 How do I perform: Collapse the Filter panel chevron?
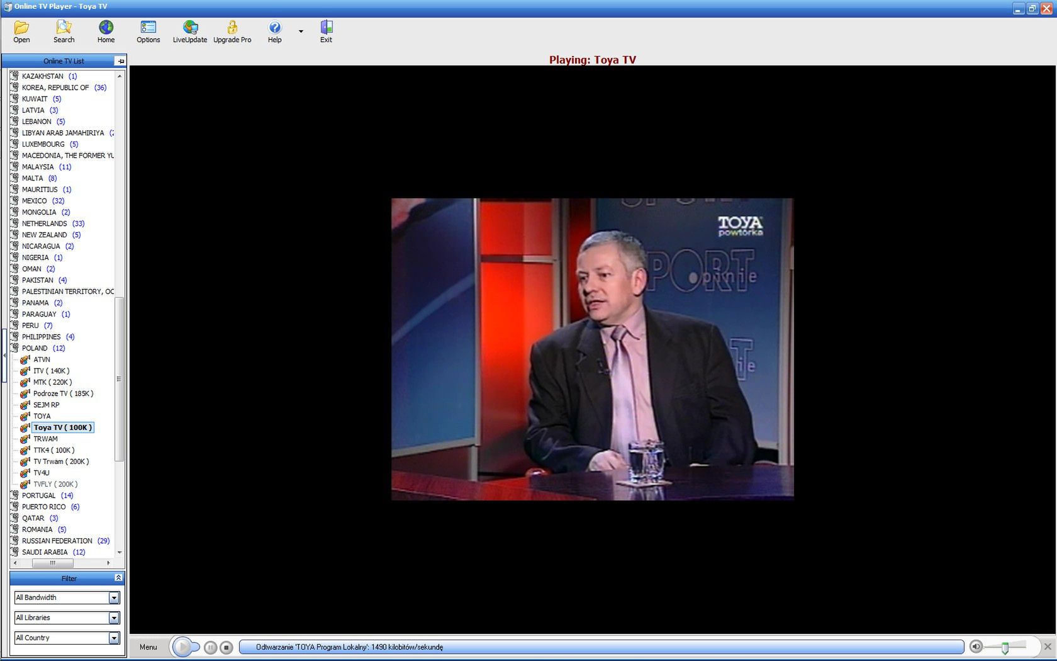118,578
